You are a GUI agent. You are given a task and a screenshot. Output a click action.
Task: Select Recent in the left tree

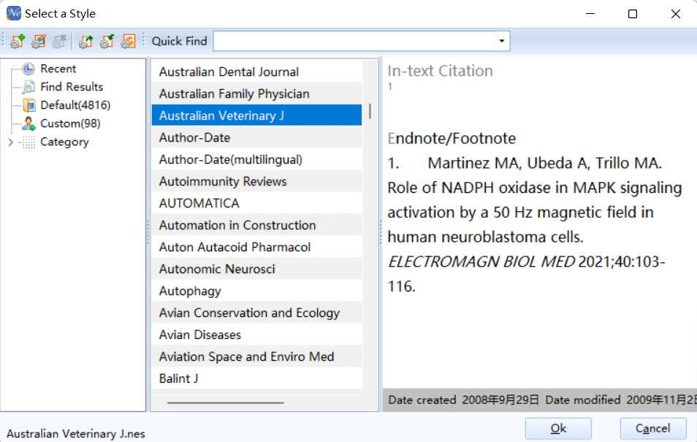[58, 69]
